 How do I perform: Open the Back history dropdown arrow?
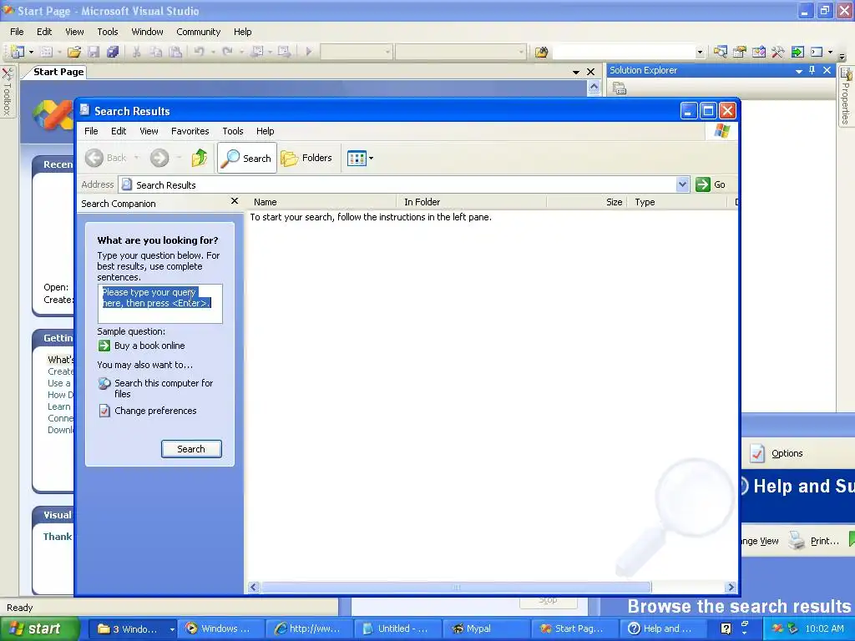click(x=136, y=158)
